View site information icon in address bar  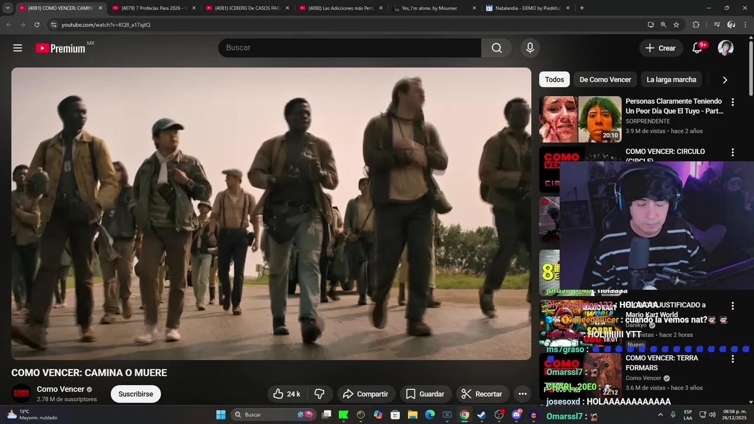(x=53, y=25)
